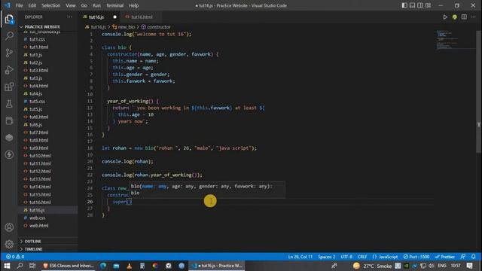Screen dimensions: 482x271
Task: Open tut16.html in the explorer
Action: (40, 202)
